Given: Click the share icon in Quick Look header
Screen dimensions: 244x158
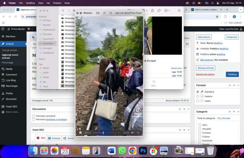Looking at the screenshot, I should click(x=111, y=13).
